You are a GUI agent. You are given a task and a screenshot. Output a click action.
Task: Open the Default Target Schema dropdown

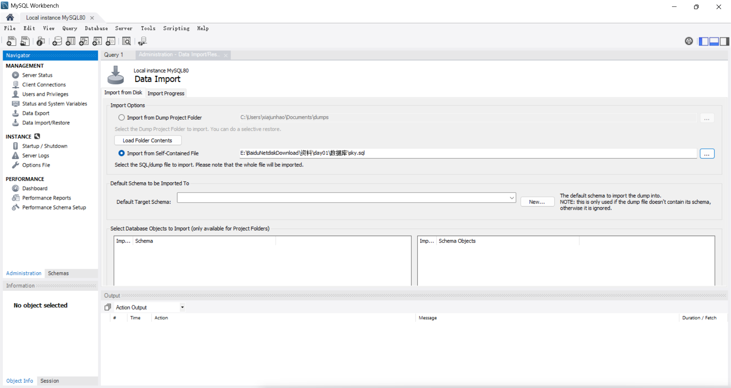point(512,198)
